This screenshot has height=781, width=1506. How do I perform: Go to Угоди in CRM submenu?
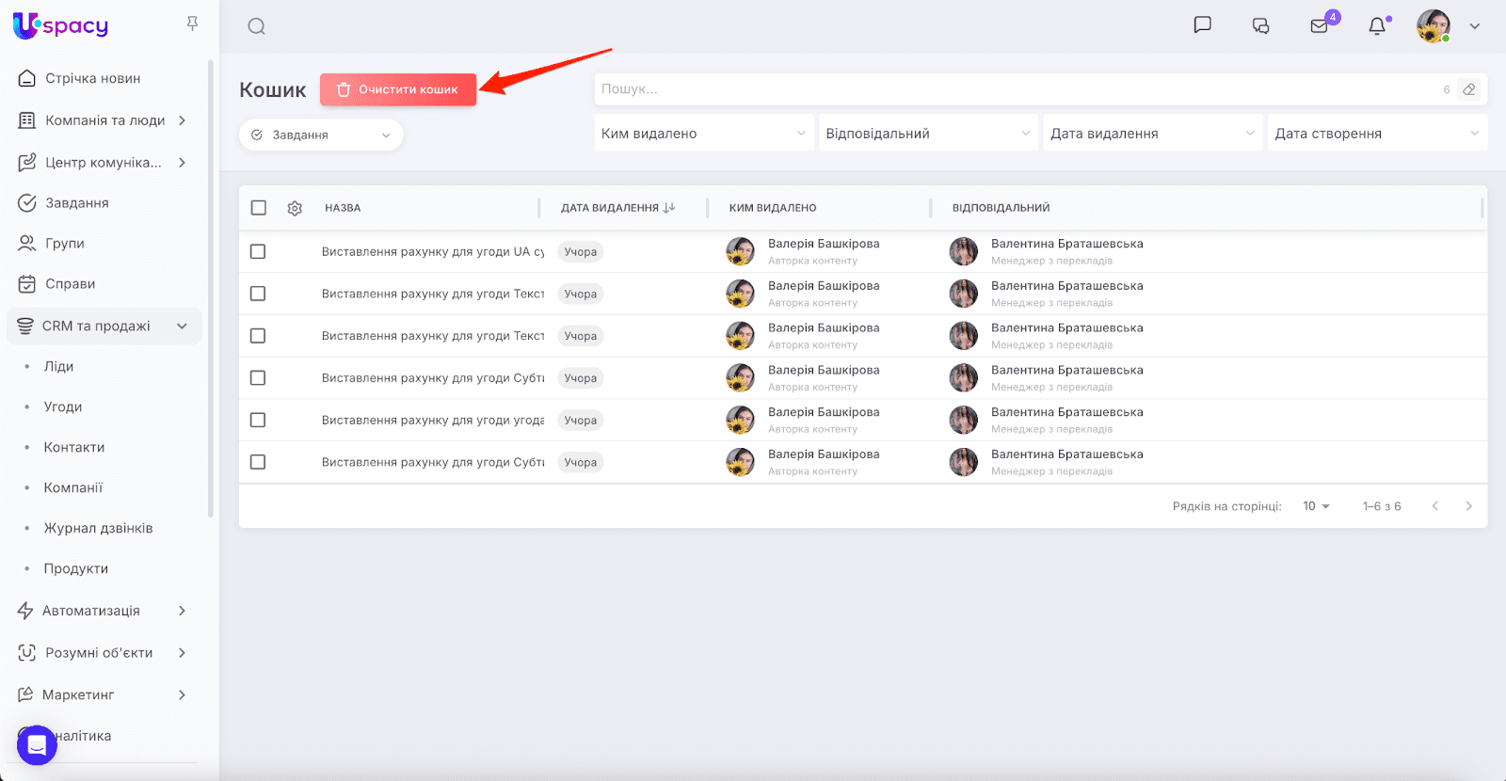tap(63, 406)
